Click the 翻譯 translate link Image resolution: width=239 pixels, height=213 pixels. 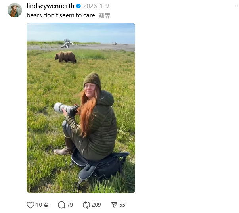tap(105, 15)
